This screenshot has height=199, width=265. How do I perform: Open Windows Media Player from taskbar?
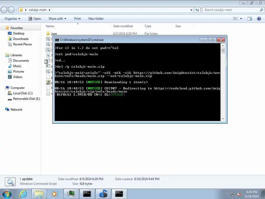point(55,194)
